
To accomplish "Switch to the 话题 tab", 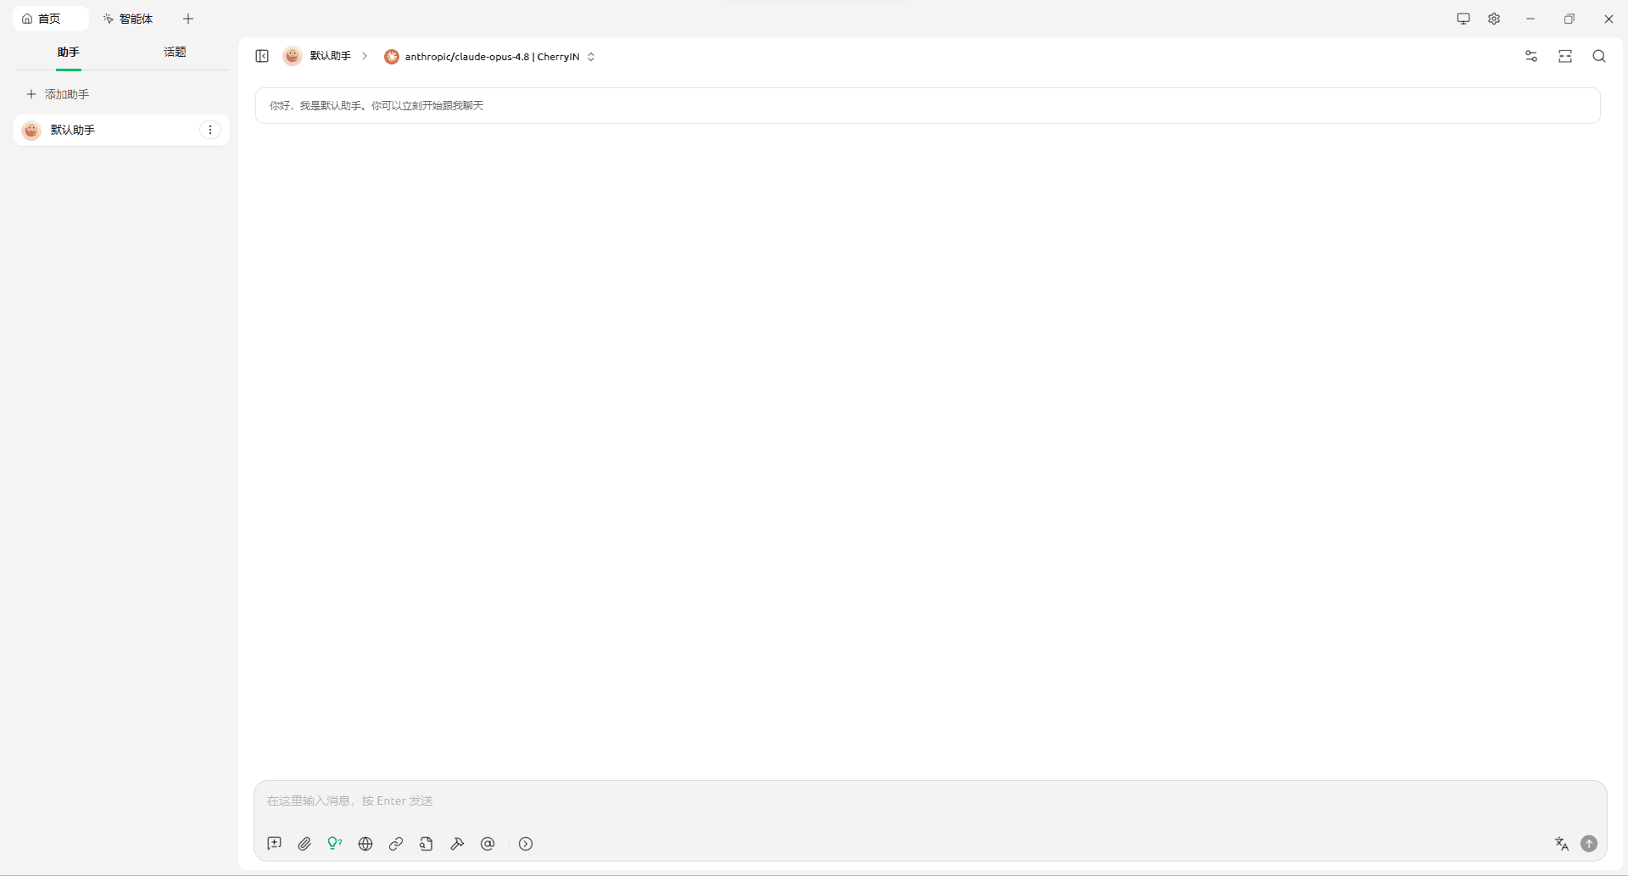I will pyautogui.click(x=175, y=53).
